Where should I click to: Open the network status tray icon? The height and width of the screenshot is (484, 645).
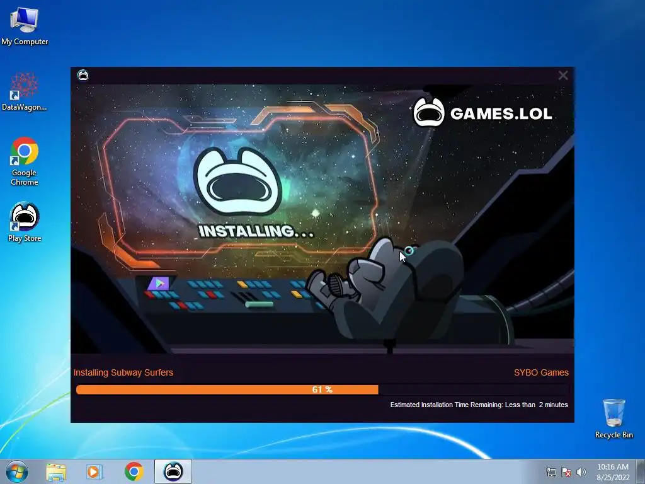point(551,472)
